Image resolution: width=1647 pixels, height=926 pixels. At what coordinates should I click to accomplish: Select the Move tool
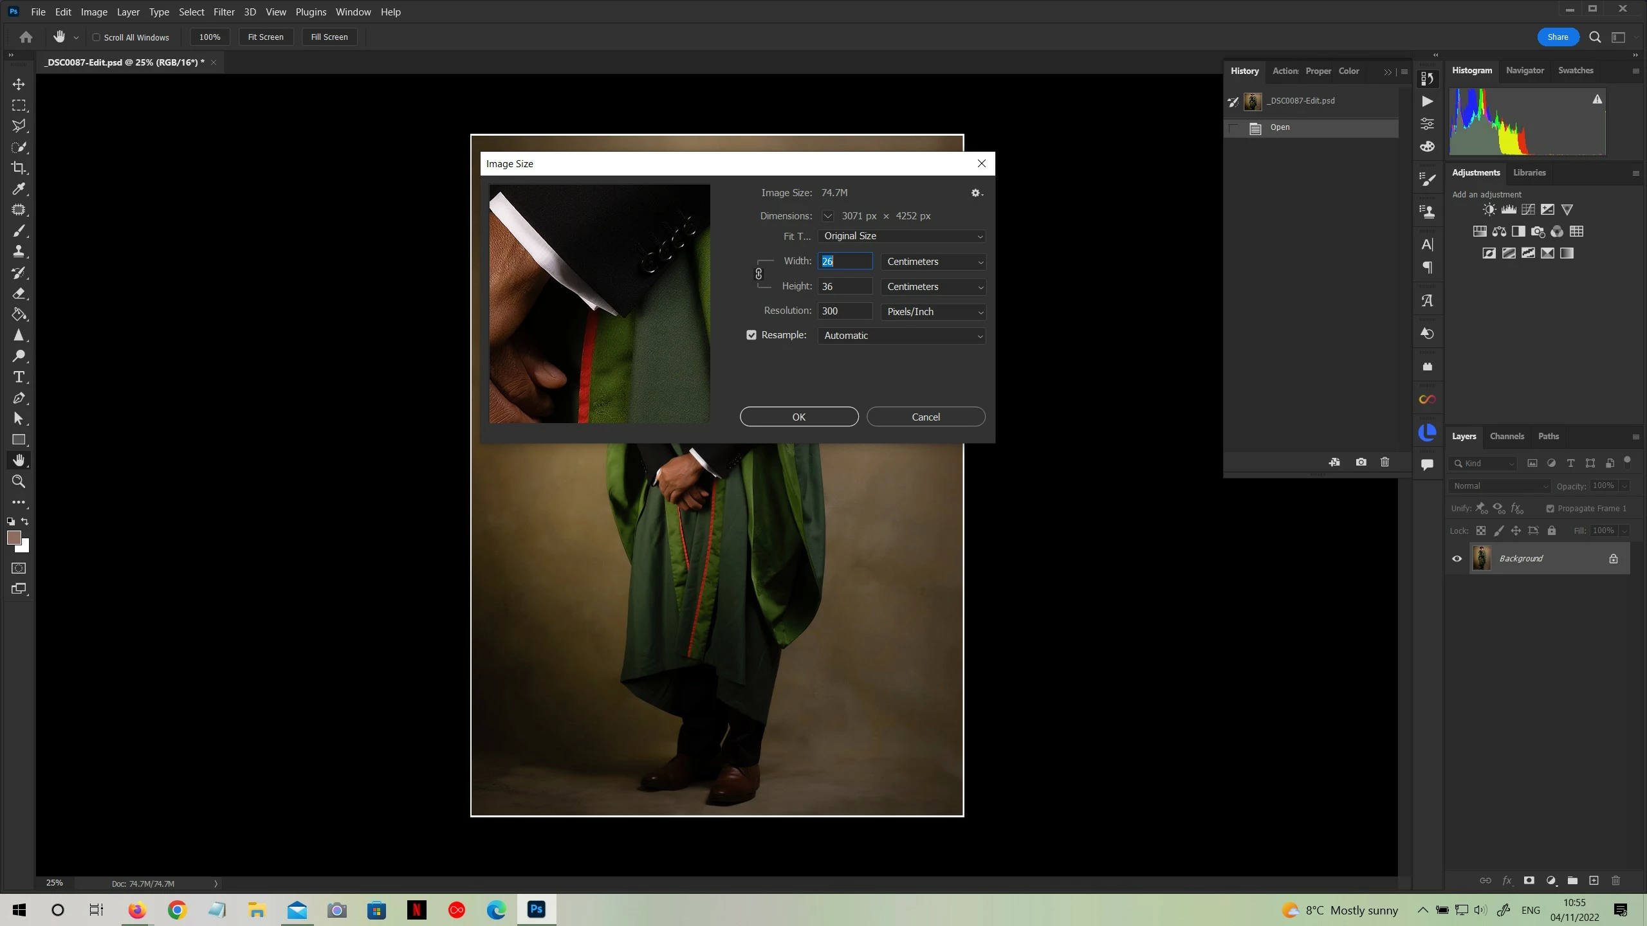click(19, 84)
